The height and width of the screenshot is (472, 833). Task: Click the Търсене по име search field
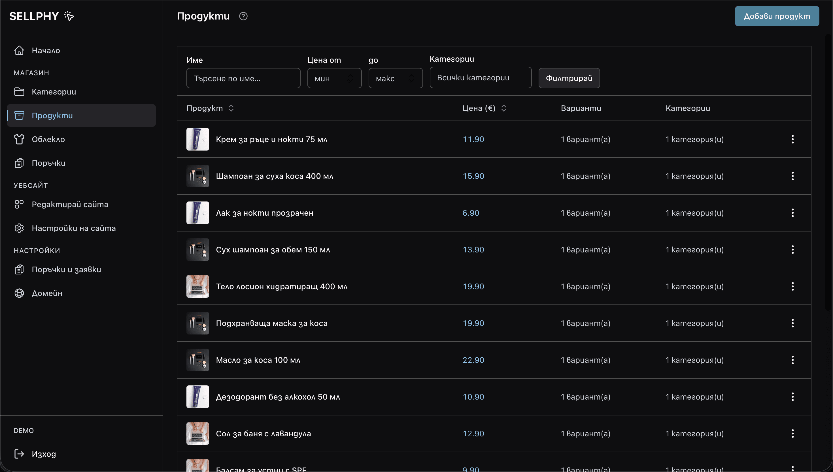tap(243, 78)
